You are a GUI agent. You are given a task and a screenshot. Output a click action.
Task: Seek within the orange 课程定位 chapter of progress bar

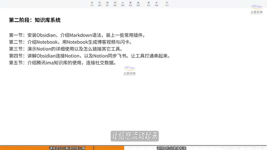click(62, 148)
